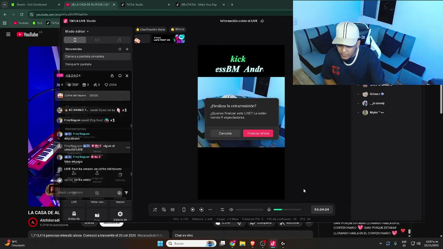
Task: Mute the microphone in toolbar
Action: tap(269, 210)
